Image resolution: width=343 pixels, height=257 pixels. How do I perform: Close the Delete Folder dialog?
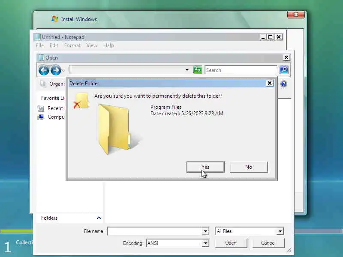tap(270, 83)
